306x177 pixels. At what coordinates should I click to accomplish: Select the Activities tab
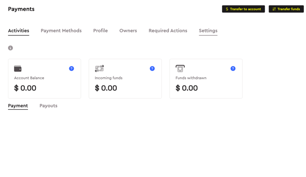coord(19,31)
